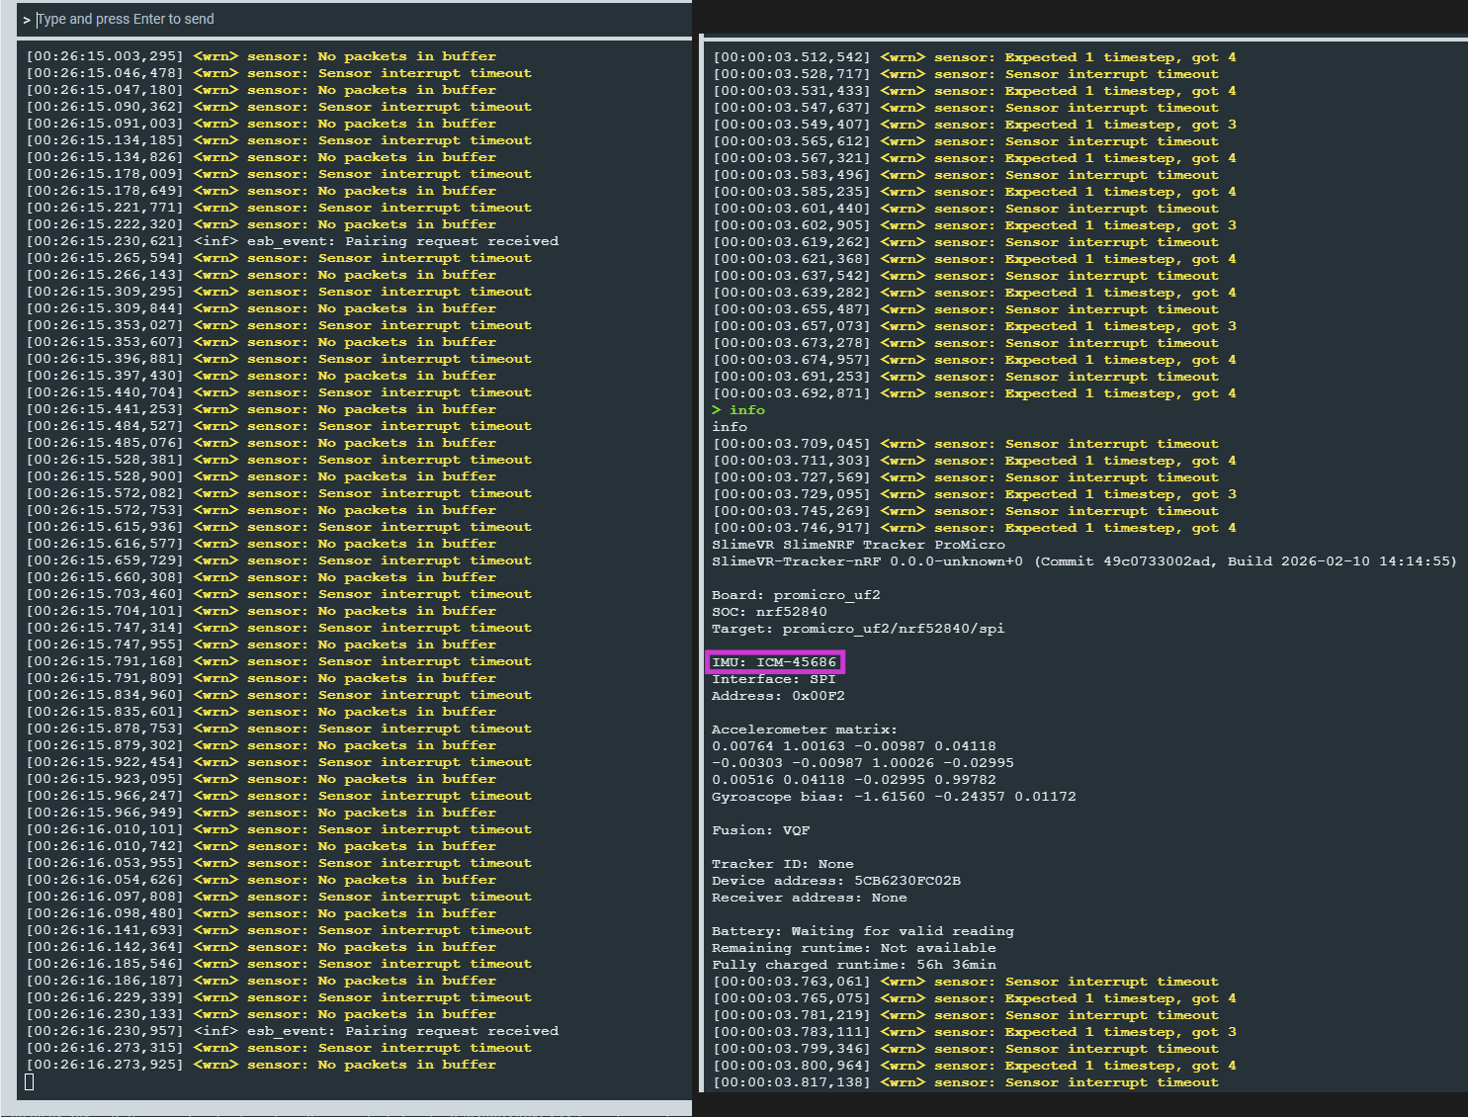This screenshot has width=1468, height=1117.
Task: Click the "Fully charged runtime: 56h 36min" line
Action: pos(853,965)
